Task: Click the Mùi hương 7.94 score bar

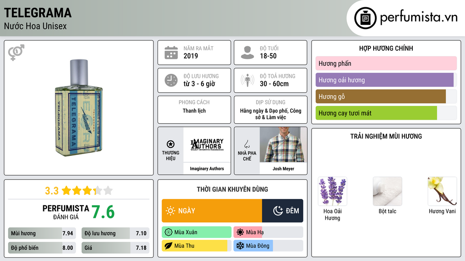Action: coord(42,233)
